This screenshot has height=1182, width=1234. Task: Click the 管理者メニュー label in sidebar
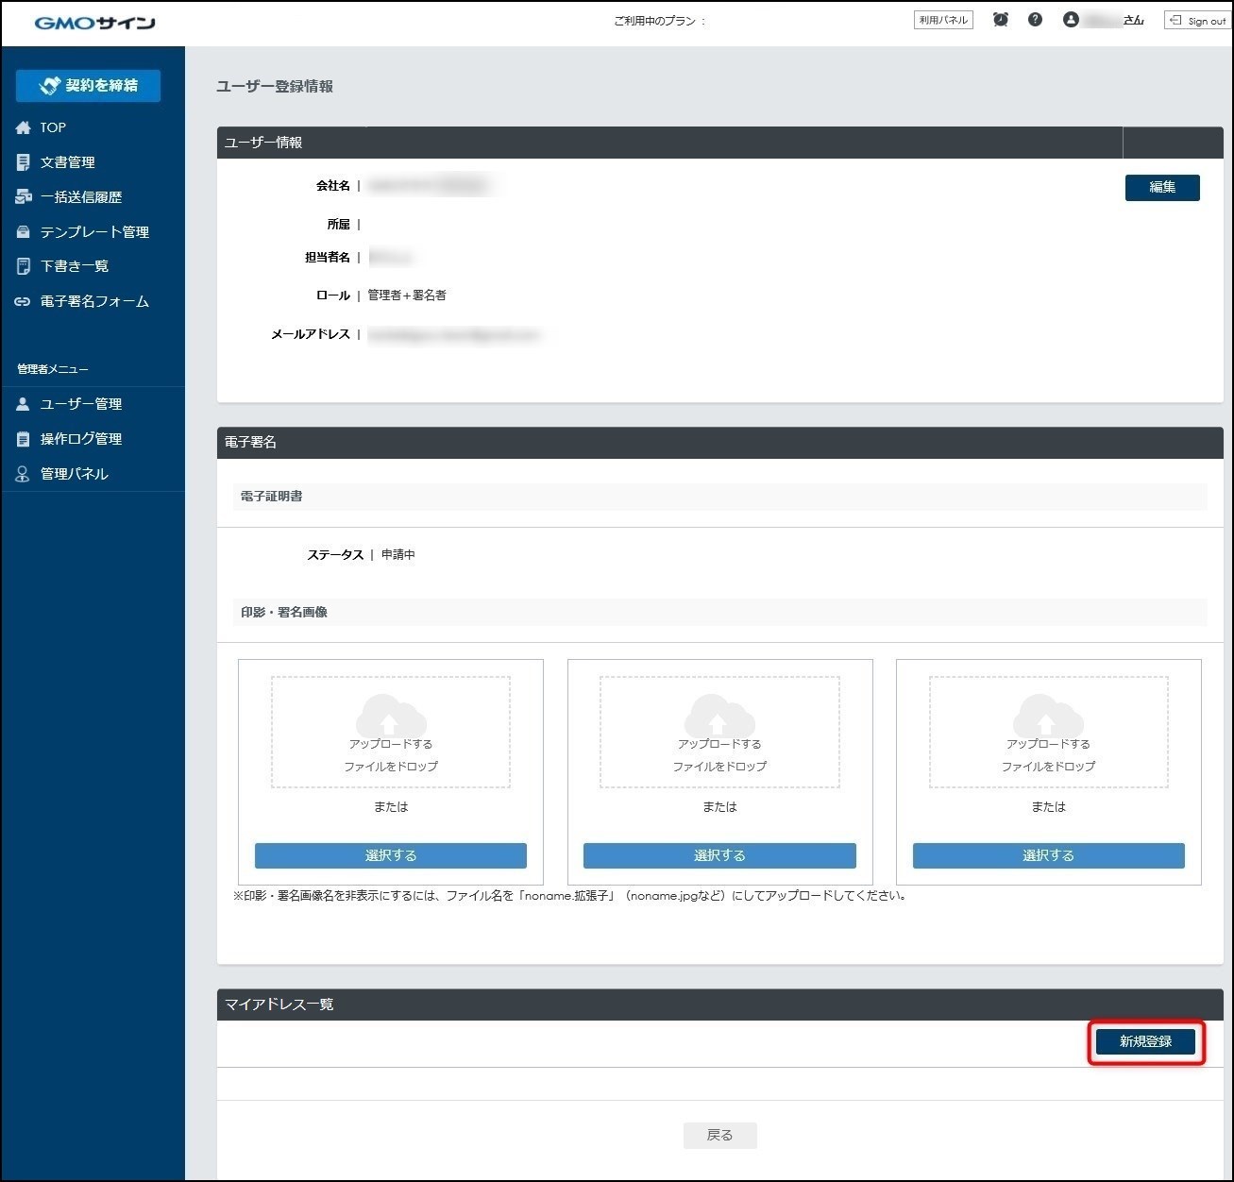[53, 369]
